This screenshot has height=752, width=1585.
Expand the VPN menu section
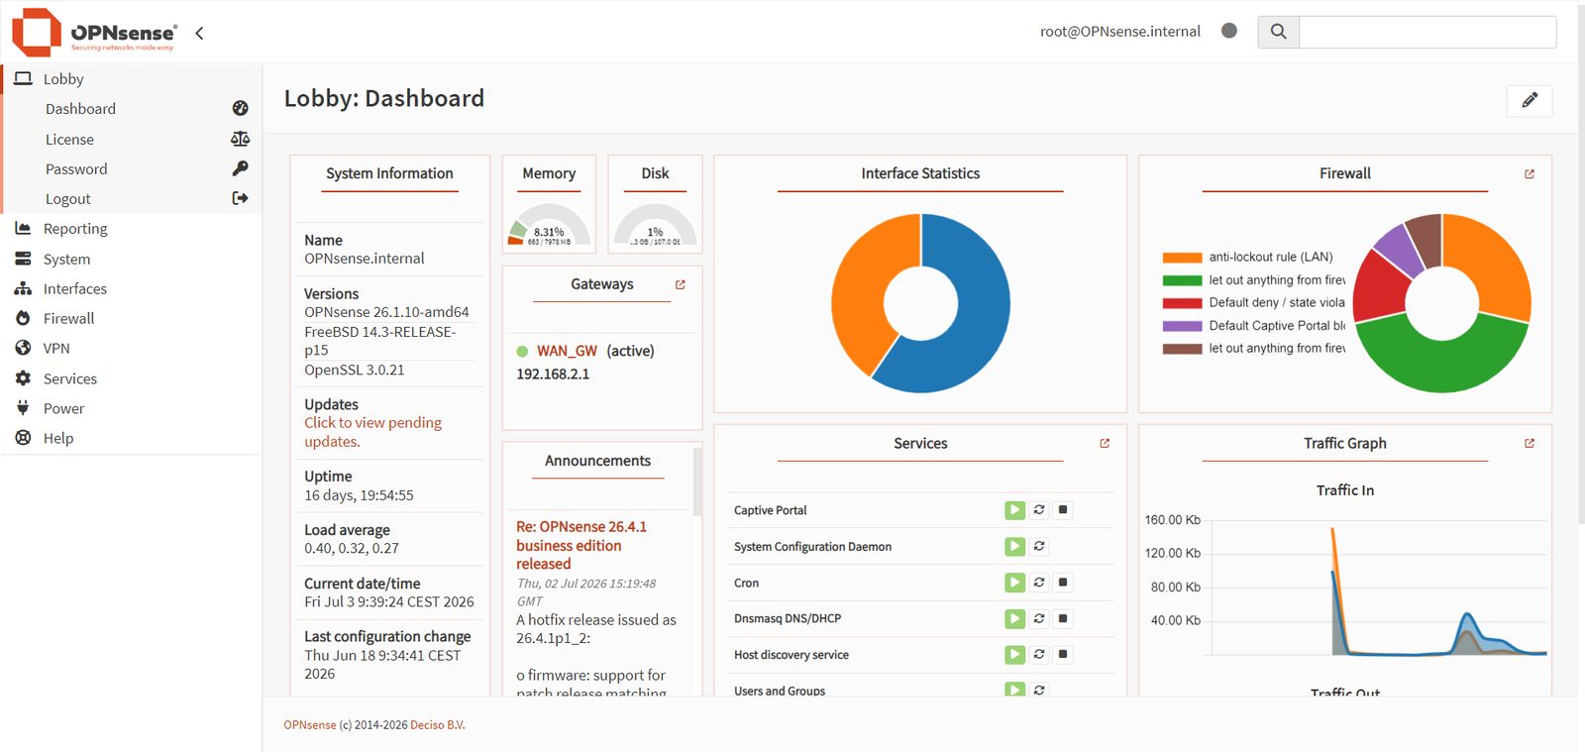(x=132, y=348)
